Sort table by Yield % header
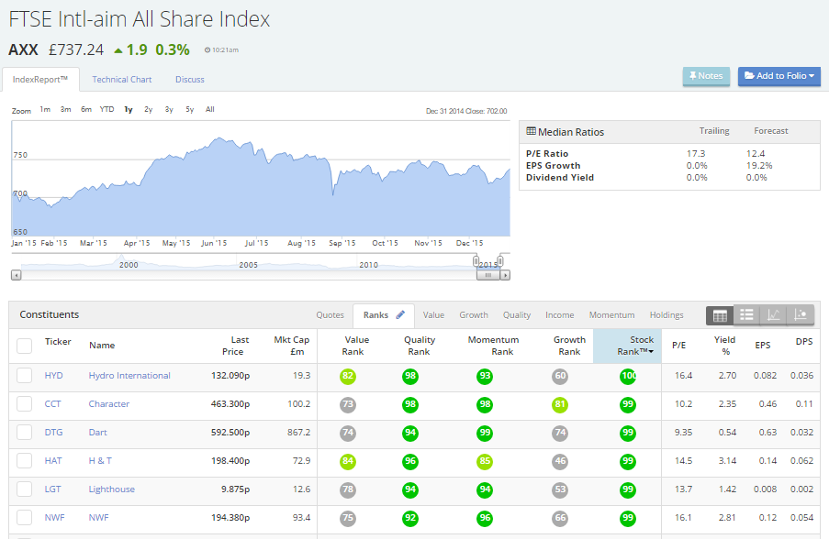829x539 pixels. coord(725,346)
